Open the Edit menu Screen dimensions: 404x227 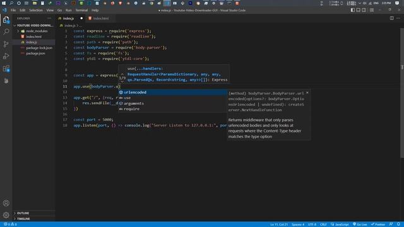pyautogui.click(x=23, y=10)
